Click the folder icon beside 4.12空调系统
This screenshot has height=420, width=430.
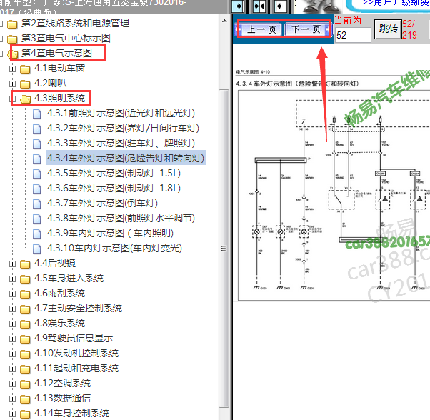tap(25, 384)
